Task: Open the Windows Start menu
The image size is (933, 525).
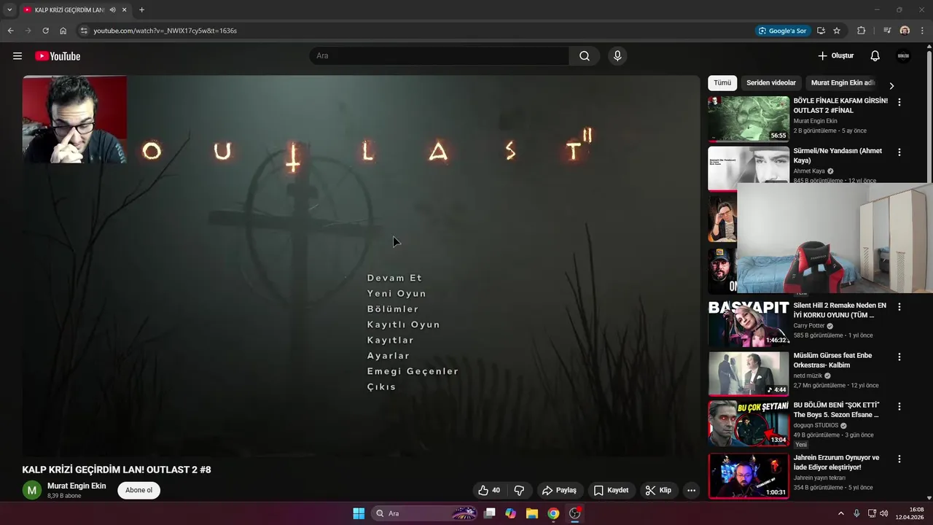Action: [359, 513]
